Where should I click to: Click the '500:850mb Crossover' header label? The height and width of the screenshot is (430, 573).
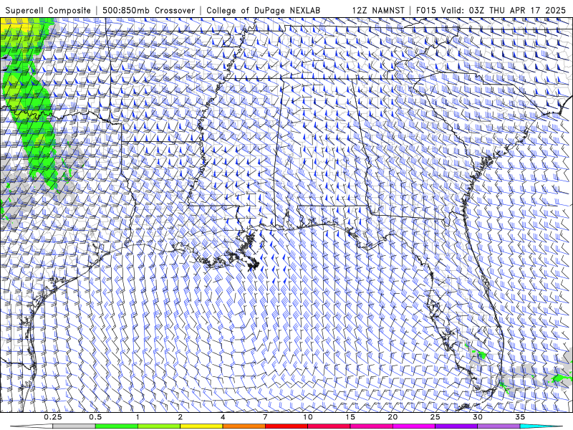tap(149, 10)
